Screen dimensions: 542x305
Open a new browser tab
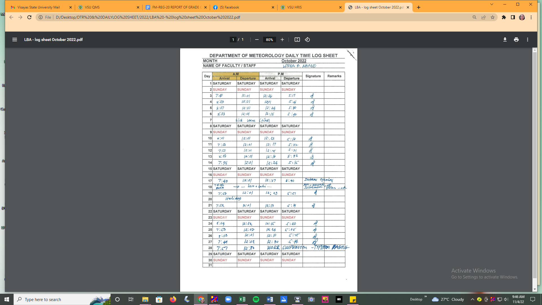click(x=418, y=7)
